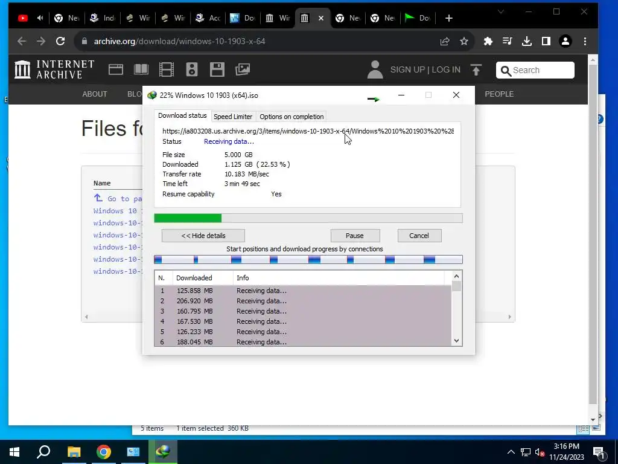The image size is (618, 464).
Task: Click the connection list scroll up arrow
Action: coord(456,276)
